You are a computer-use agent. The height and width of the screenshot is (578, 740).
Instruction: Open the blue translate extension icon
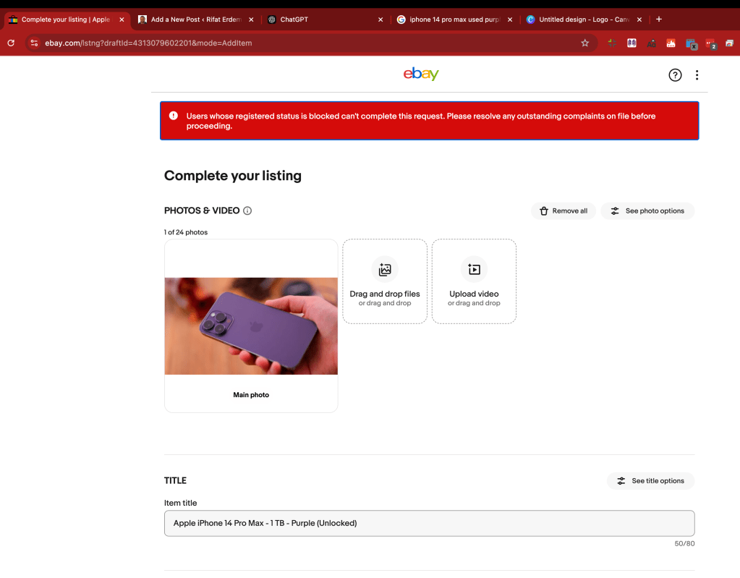pos(691,44)
